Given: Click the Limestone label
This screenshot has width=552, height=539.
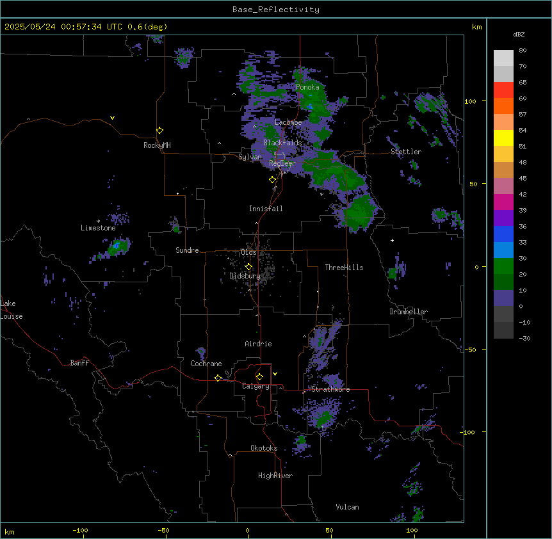Looking at the screenshot, I should pyautogui.click(x=98, y=228).
